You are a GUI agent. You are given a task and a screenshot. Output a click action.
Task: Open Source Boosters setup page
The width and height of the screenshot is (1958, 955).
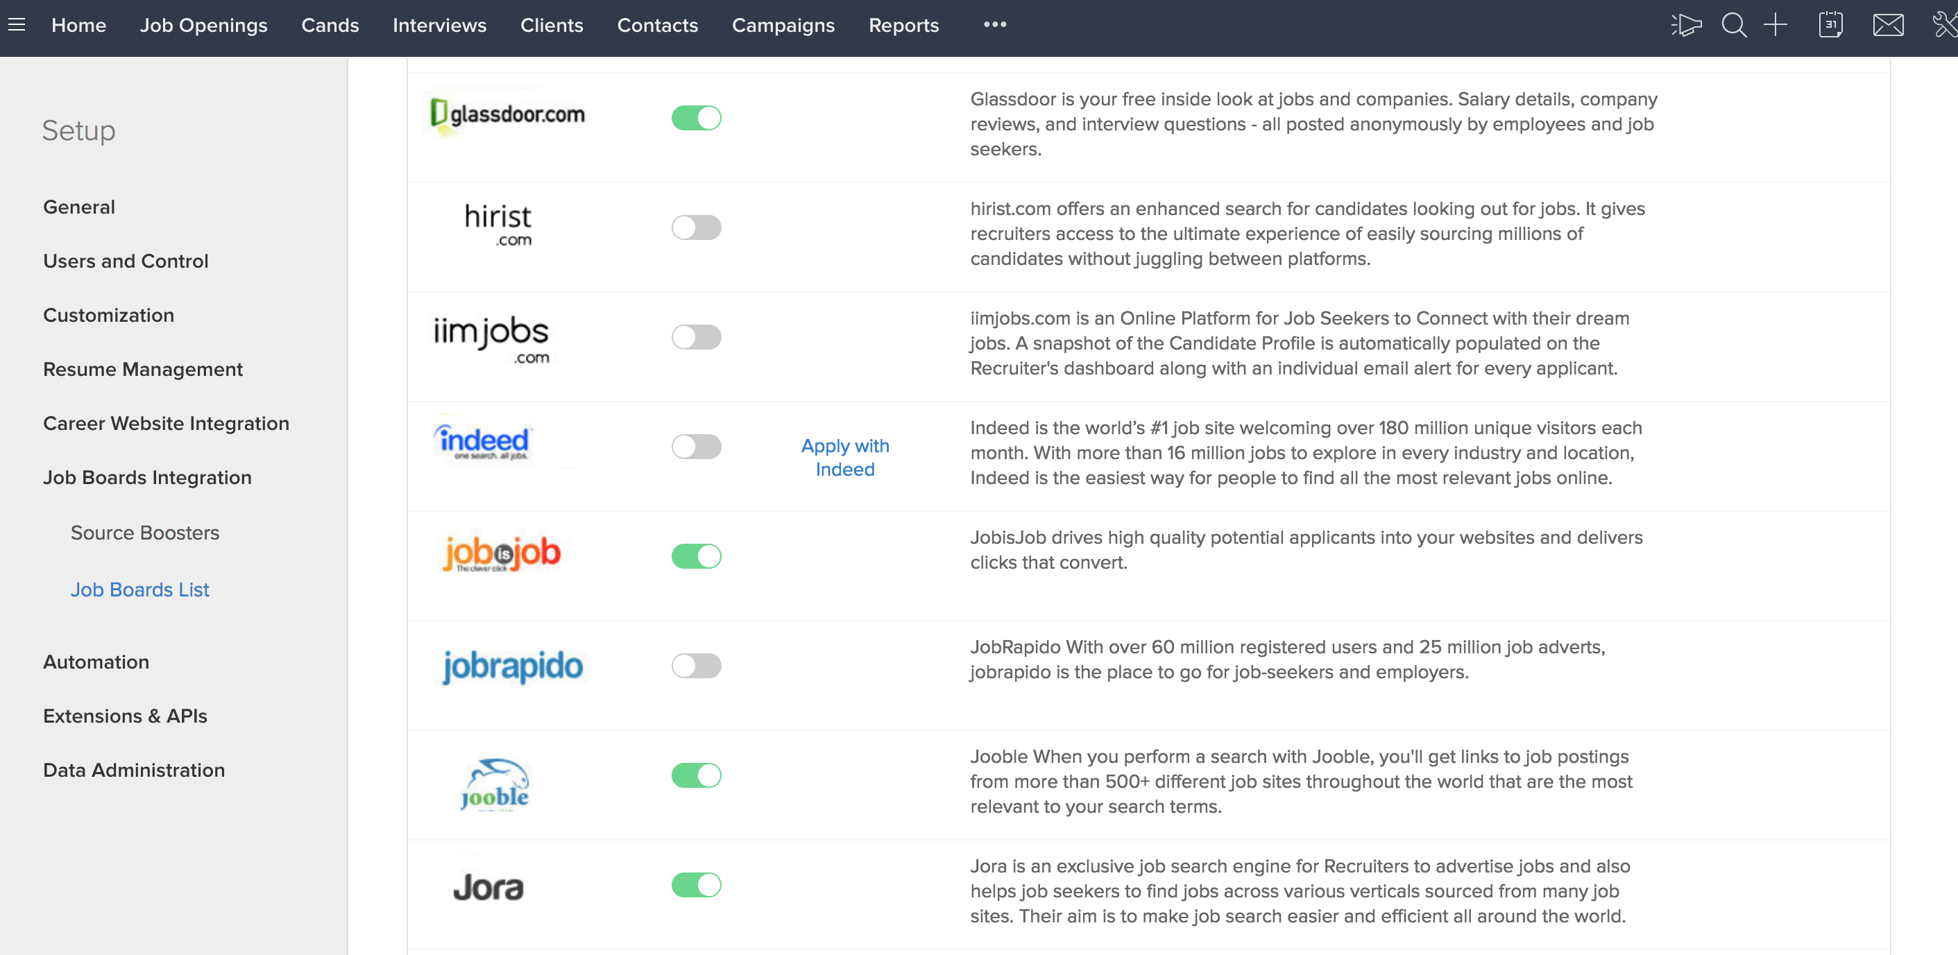coord(144,533)
